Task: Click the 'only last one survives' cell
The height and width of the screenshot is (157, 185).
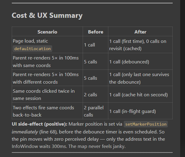Action: (140, 78)
